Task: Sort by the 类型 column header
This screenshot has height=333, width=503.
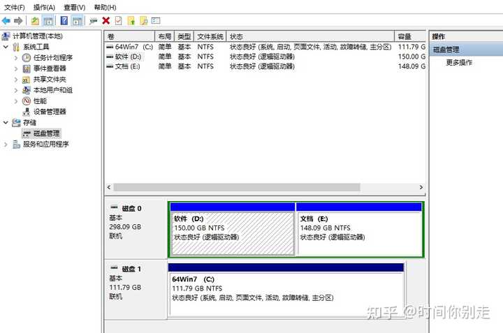Action: point(184,36)
